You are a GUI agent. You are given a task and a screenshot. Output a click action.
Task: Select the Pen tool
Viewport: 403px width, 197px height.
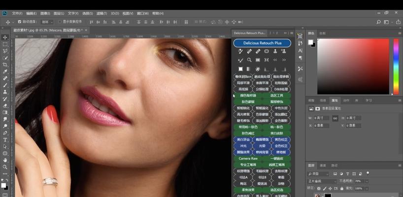pyautogui.click(x=5, y=133)
